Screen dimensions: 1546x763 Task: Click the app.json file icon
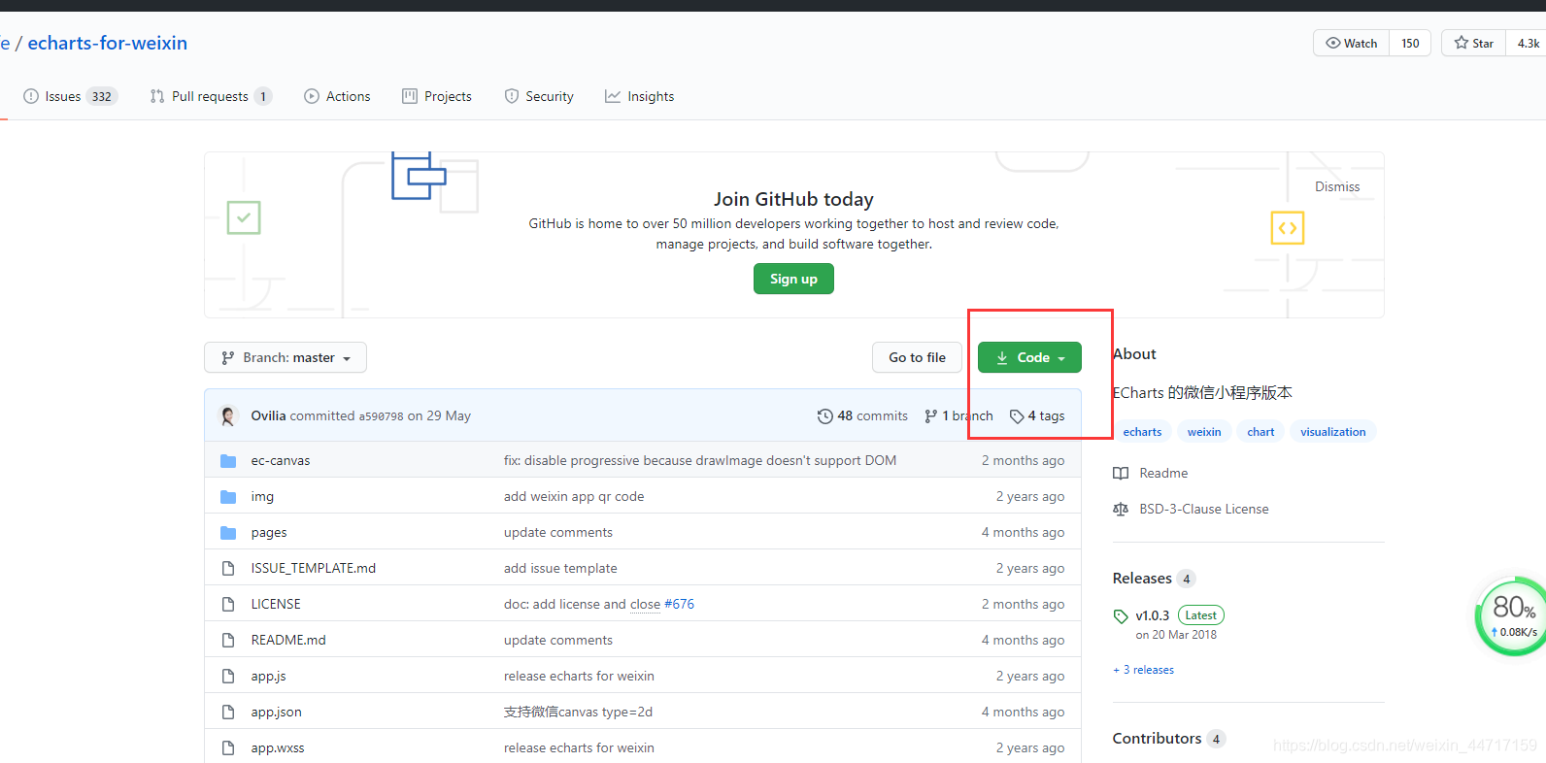point(228,712)
